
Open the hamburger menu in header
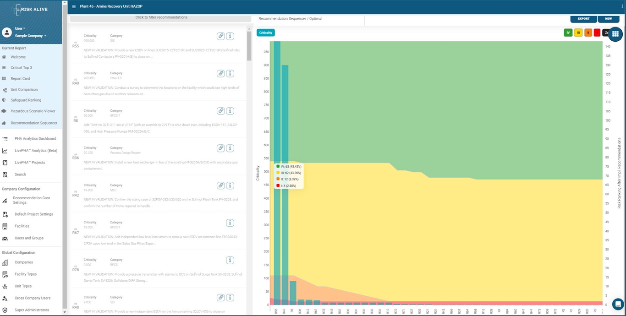tap(74, 6)
